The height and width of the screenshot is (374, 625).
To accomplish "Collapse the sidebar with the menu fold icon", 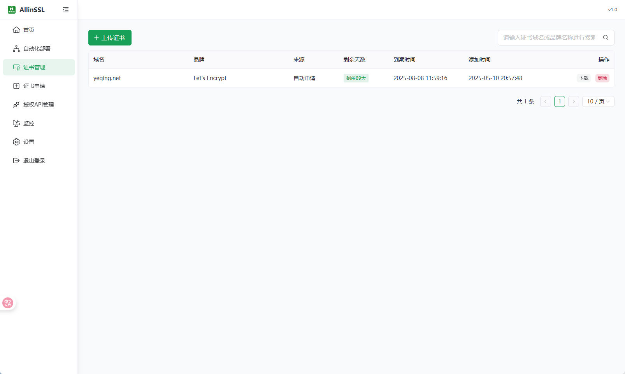I will (x=66, y=10).
